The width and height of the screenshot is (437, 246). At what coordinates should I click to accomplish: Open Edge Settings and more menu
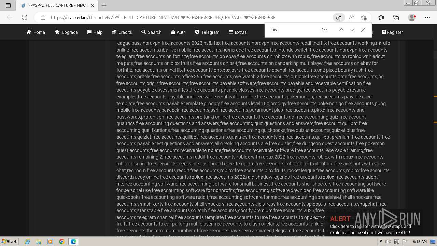(427, 17)
